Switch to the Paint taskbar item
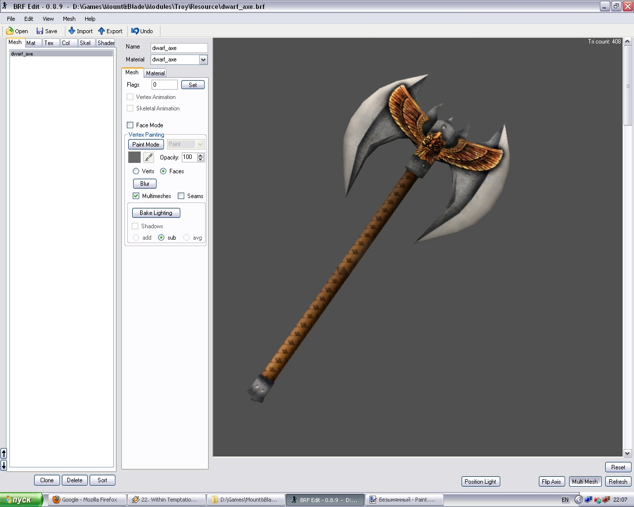Screen dimensions: 634x507 404,500
